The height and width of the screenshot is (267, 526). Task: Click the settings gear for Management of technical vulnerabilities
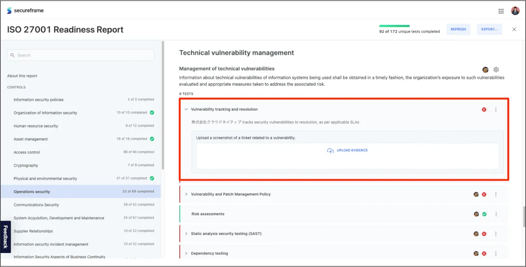(x=496, y=70)
